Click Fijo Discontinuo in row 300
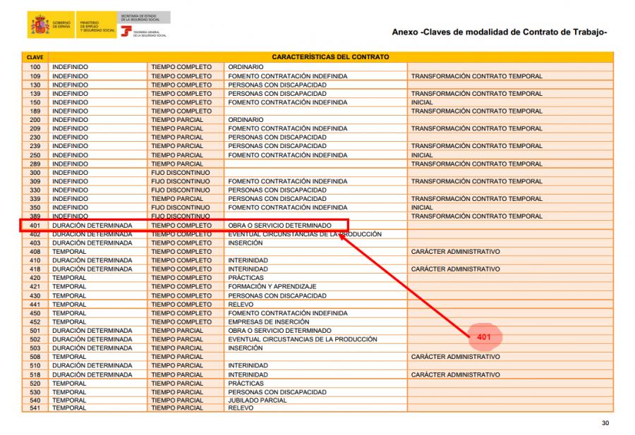635x435 pixels. [181, 173]
